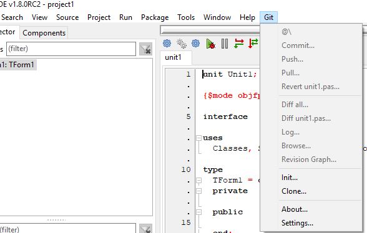Click the Step Into icon with red arrow
This screenshot has height=233, width=367.
coord(238,44)
